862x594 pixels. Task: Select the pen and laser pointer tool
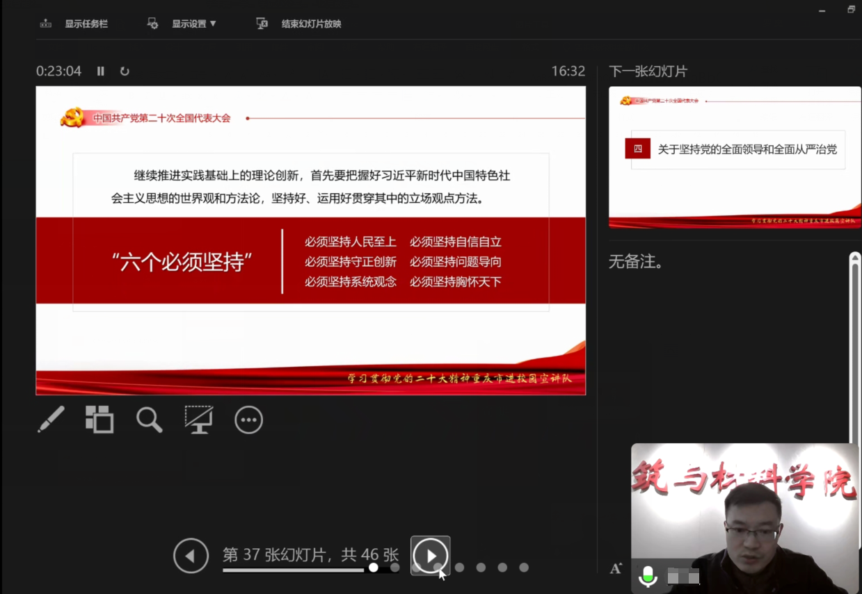[51, 420]
